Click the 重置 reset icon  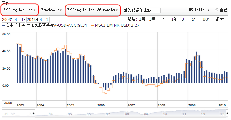pos(217,10)
